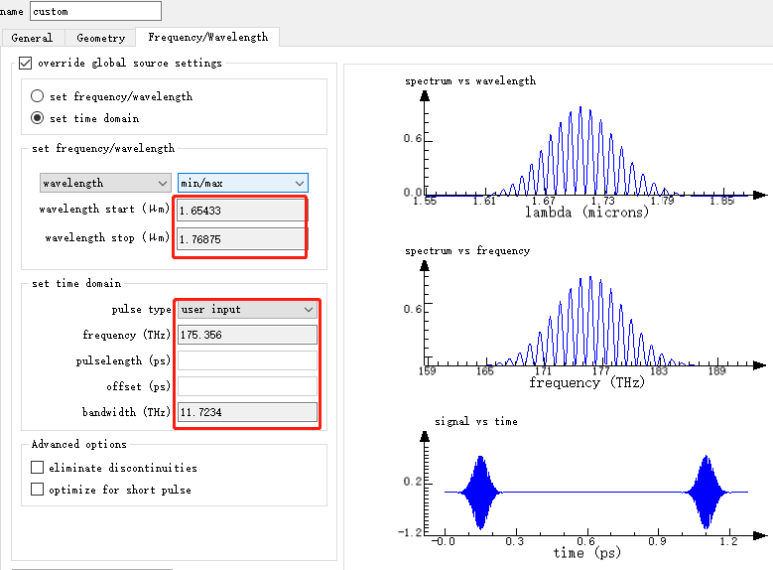Switch to the General tab
773x570 pixels.
tap(33, 38)
